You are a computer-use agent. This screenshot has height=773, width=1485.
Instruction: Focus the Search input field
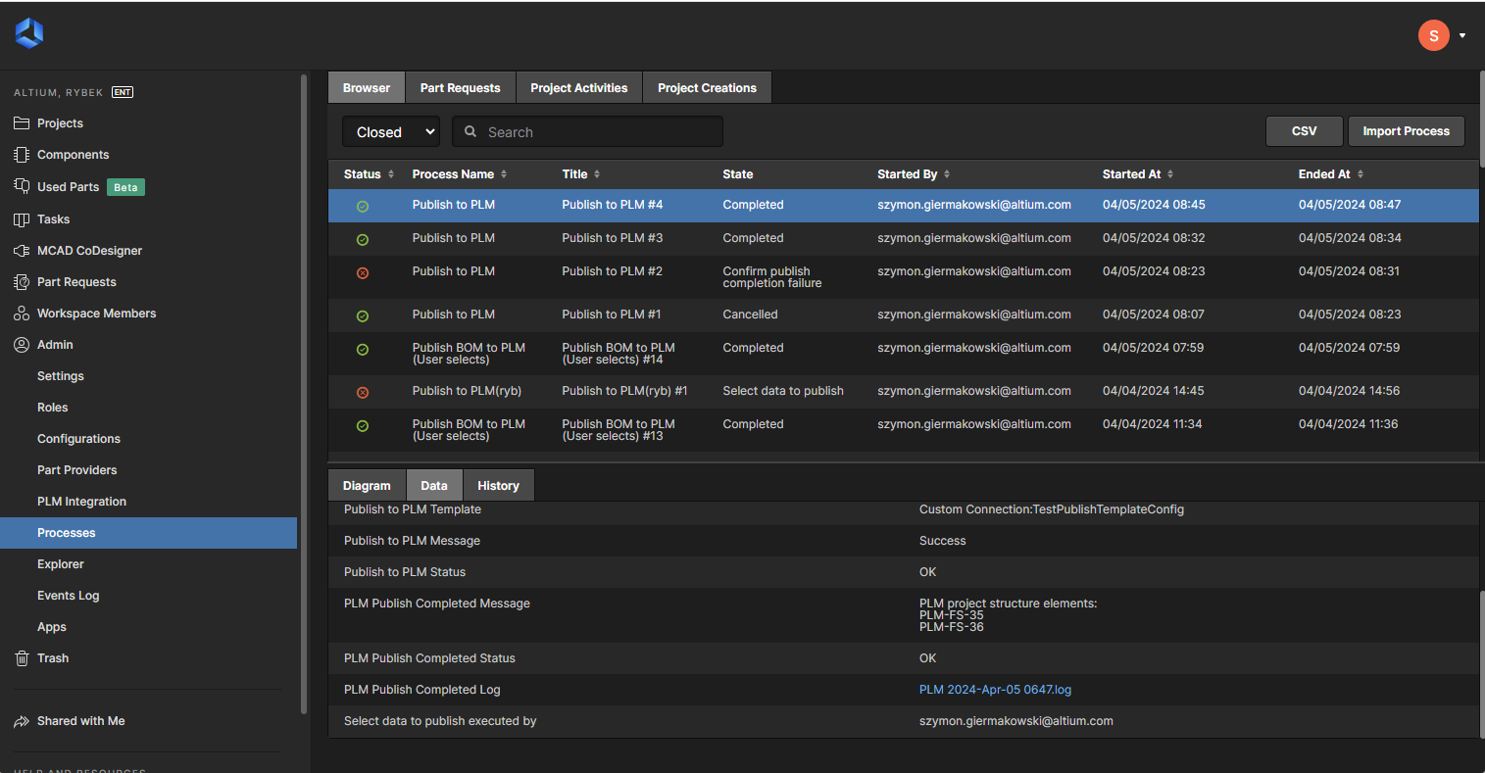point(587,131)
